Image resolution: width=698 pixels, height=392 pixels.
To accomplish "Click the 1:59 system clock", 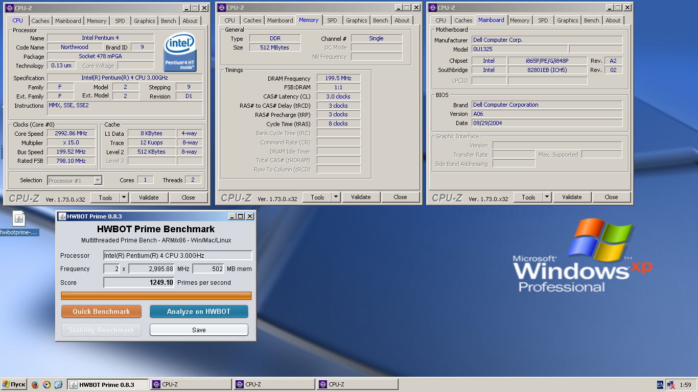I will 685,385.
